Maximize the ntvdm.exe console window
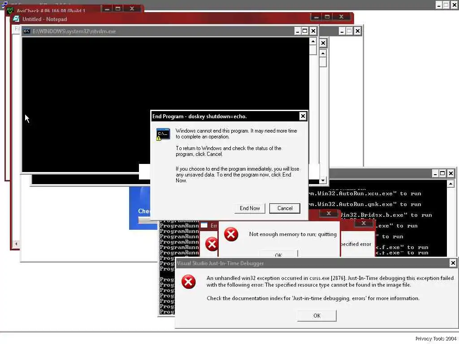 tap(305, 31)
